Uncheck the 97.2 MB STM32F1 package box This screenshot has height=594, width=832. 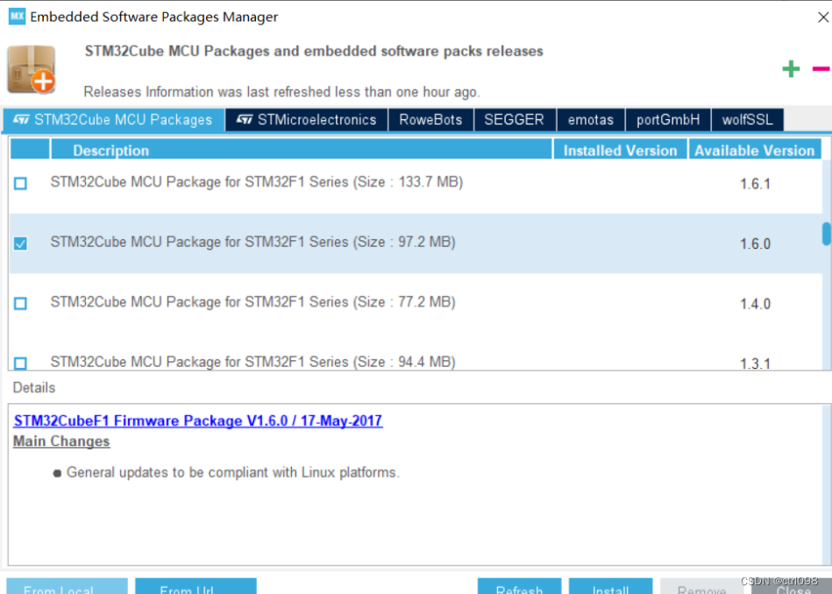coord(20,244)
